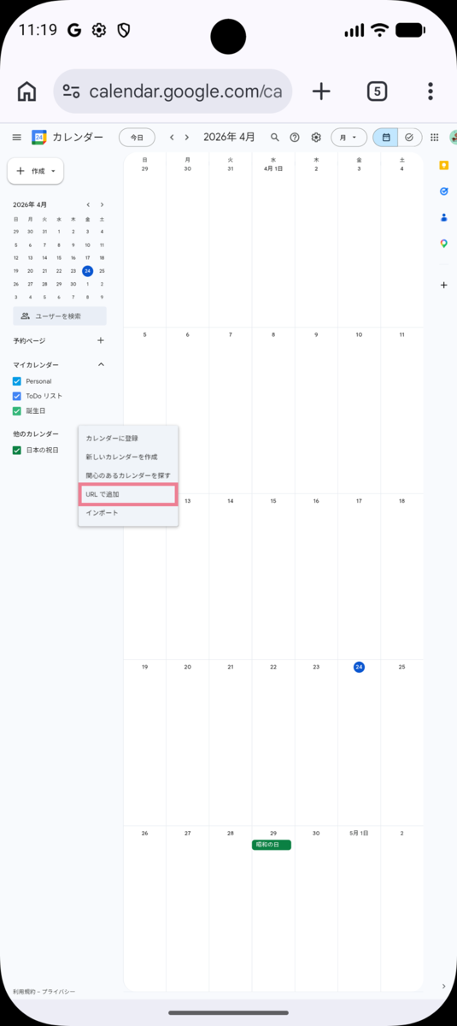Viewport: 457px width, 1026px height.
Task: Click the 予約ページ label
Action: tap(29, 340)
